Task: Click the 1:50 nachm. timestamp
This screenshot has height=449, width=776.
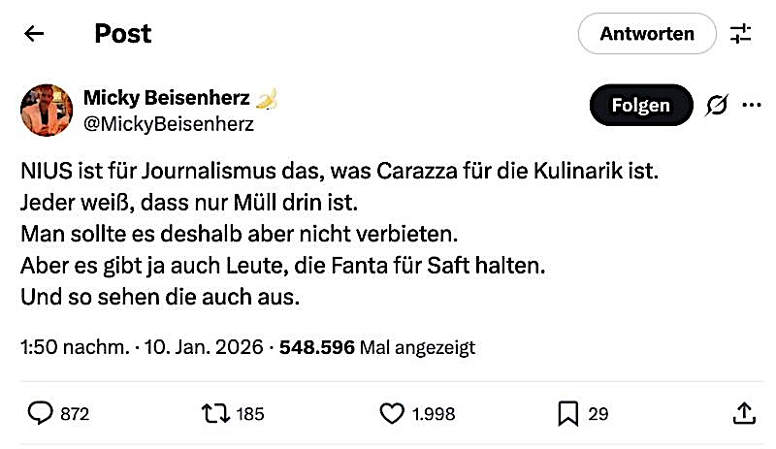Action: tap(74, 347)
